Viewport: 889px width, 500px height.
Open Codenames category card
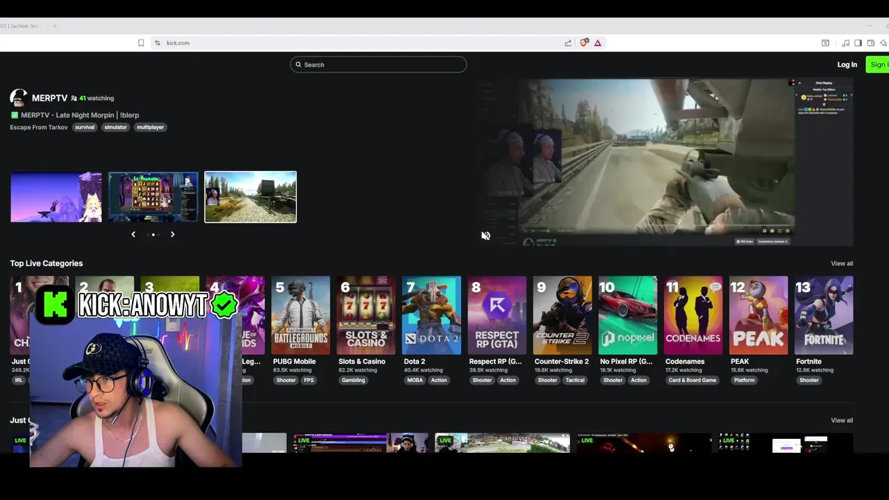pyautogui.click(x=693, y=316)
